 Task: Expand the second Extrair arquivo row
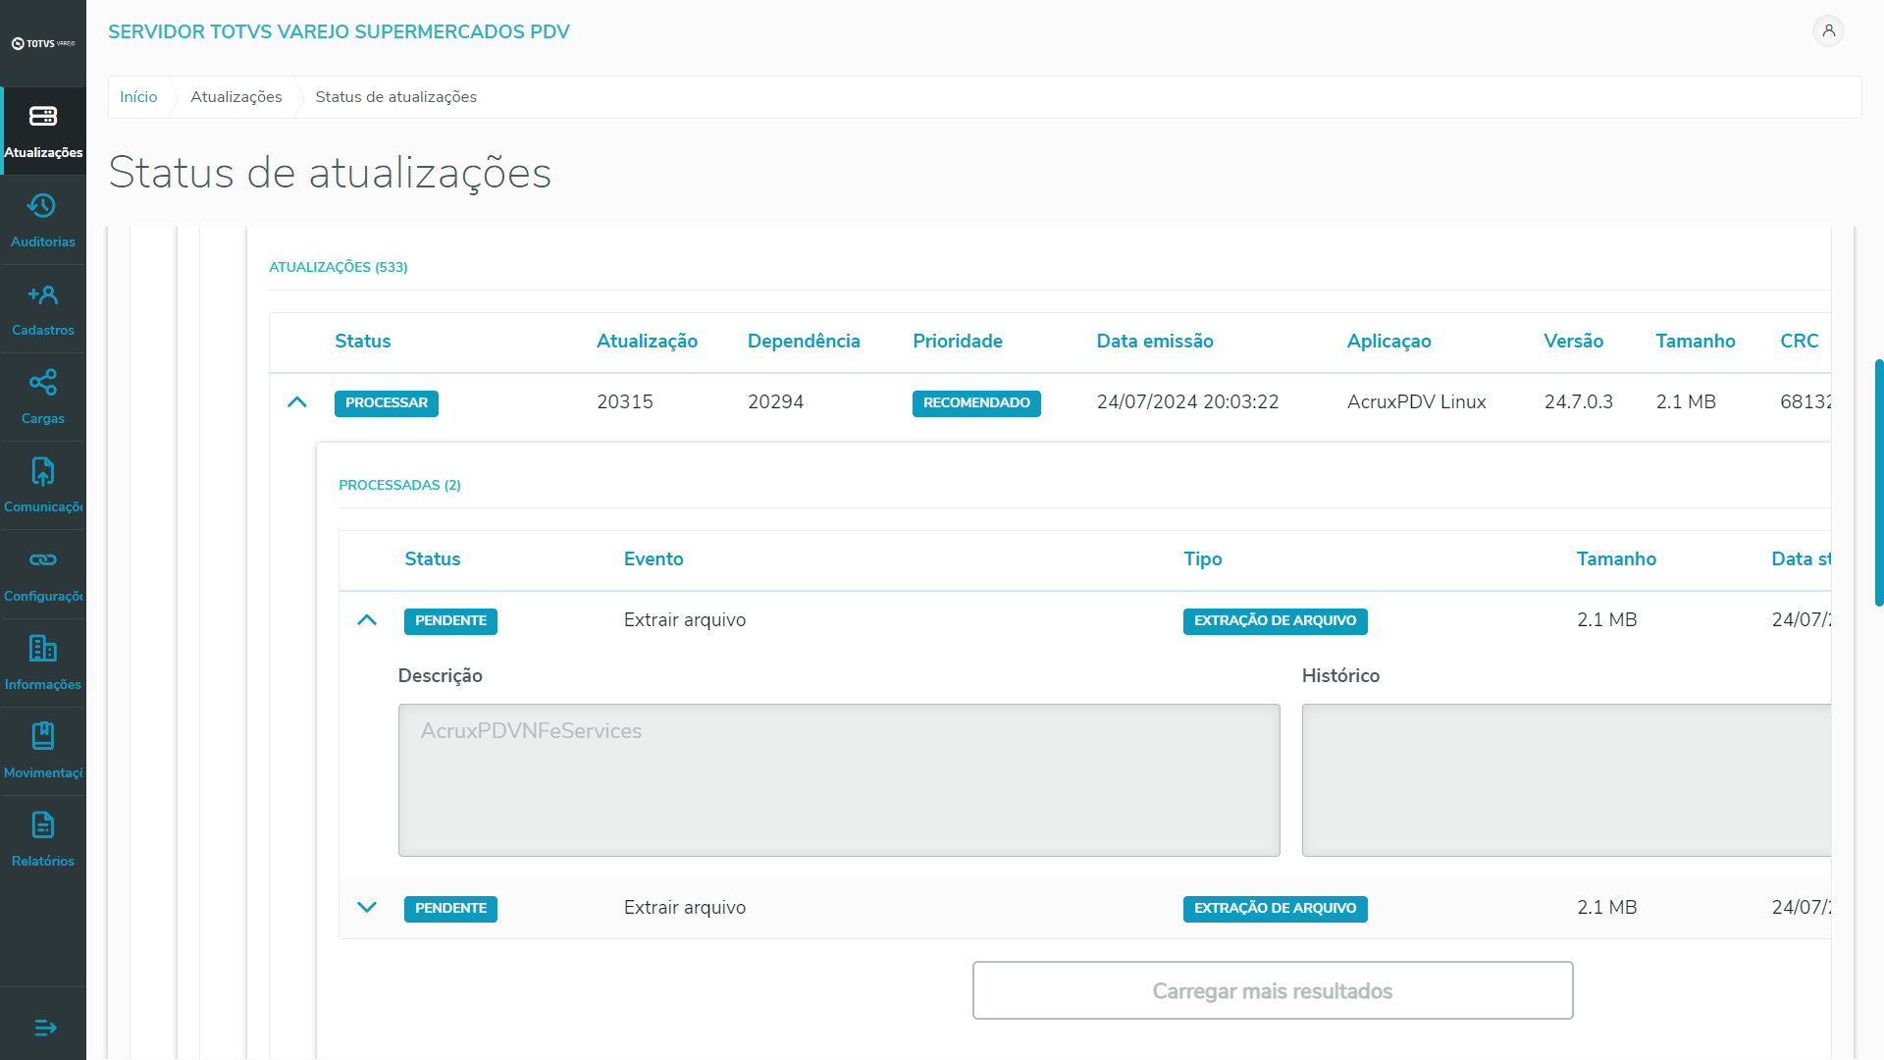click(x=367, y=908)
